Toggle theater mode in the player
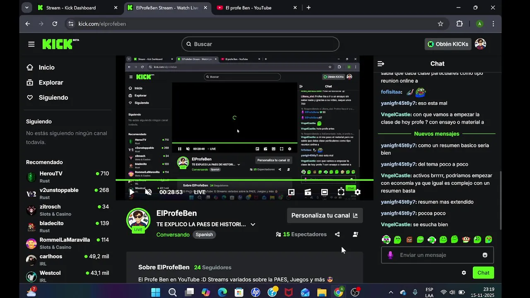The height and width of the screenshot is (298, 530). coord(324,192)
